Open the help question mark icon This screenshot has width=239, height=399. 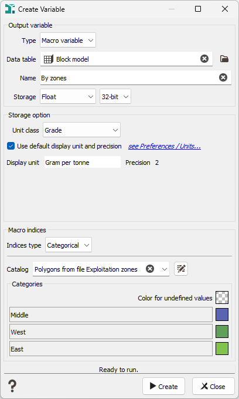tap(12, 386)
